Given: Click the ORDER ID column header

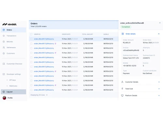Looking at the screenshot, I should (37, 34).
